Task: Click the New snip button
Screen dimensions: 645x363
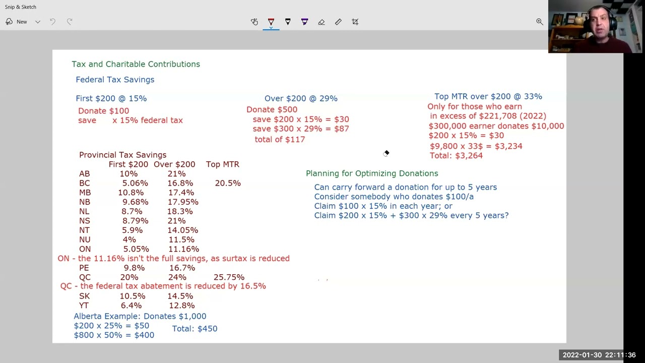Action: point(16,22)
